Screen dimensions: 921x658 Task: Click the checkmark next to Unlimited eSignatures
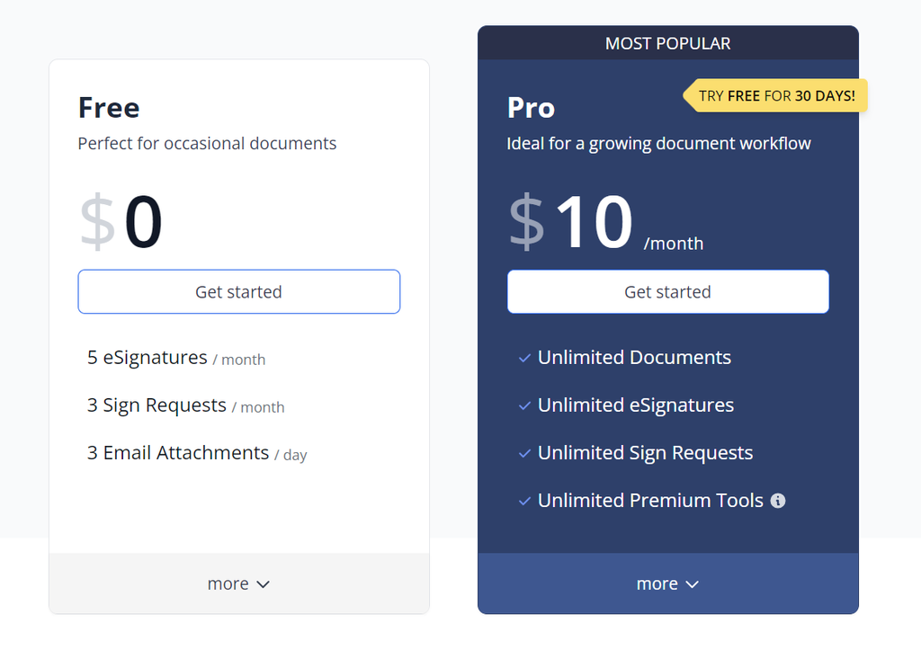524,405
